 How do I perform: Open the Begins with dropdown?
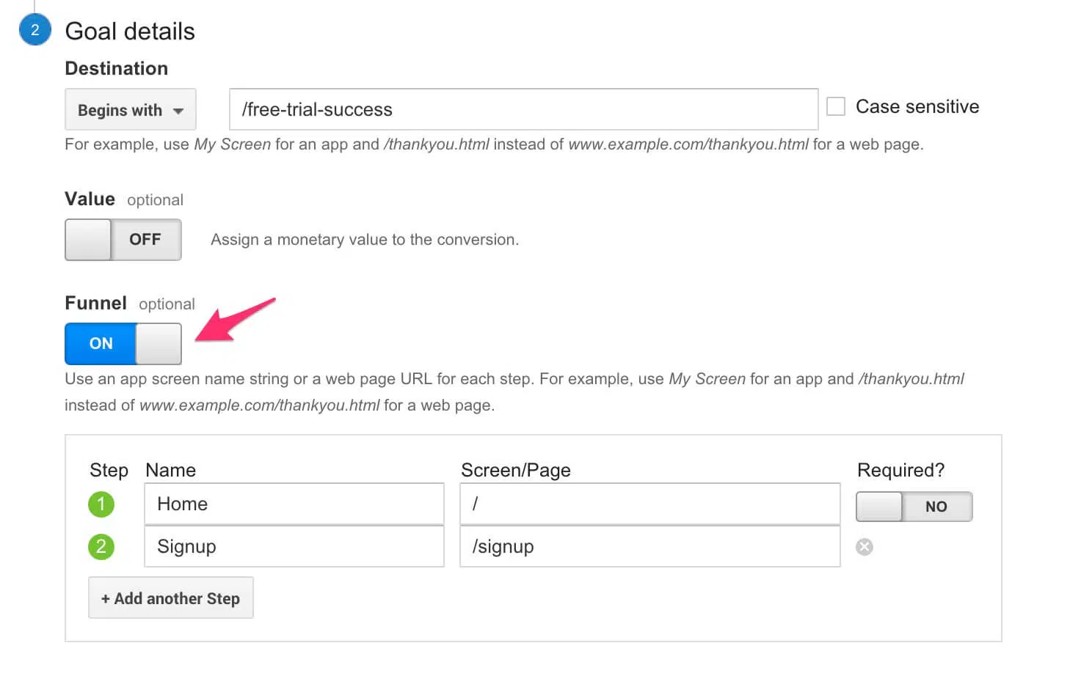(x=130, y=109)
